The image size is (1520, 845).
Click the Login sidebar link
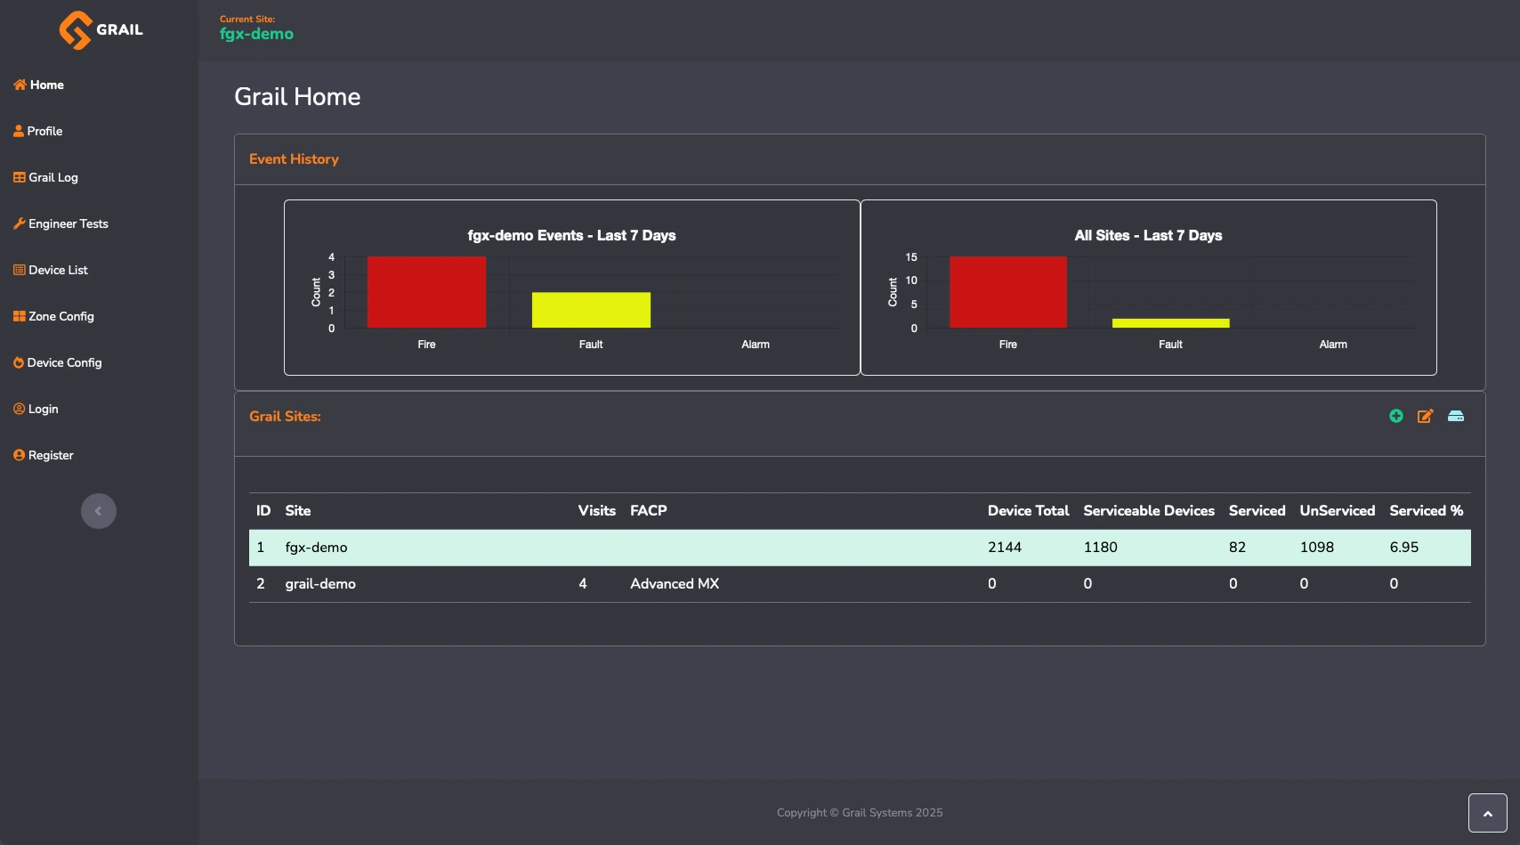[43, 409]
